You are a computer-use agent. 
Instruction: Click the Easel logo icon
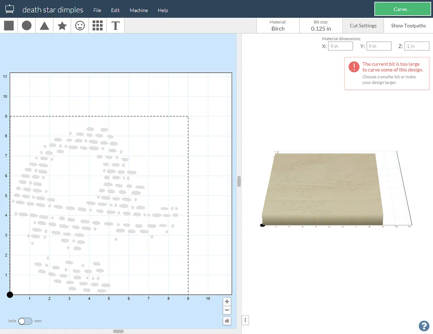click(10, 10)
